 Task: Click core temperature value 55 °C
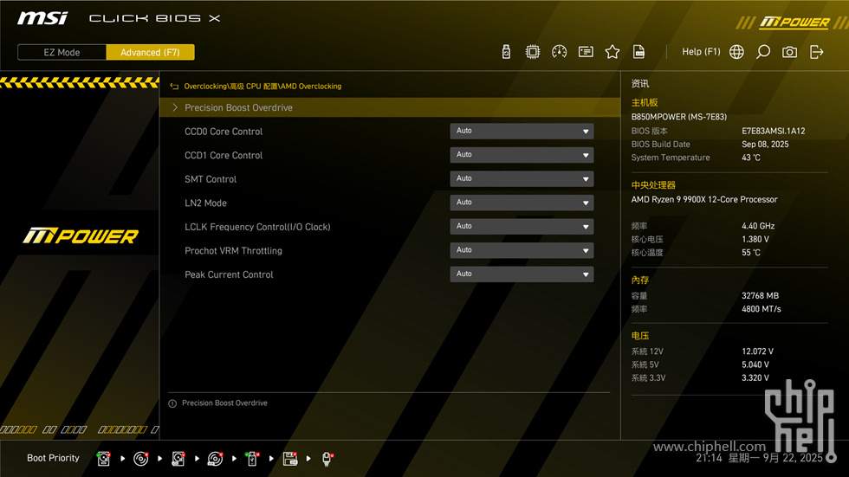pyautogui.click(x=751, y=253)
